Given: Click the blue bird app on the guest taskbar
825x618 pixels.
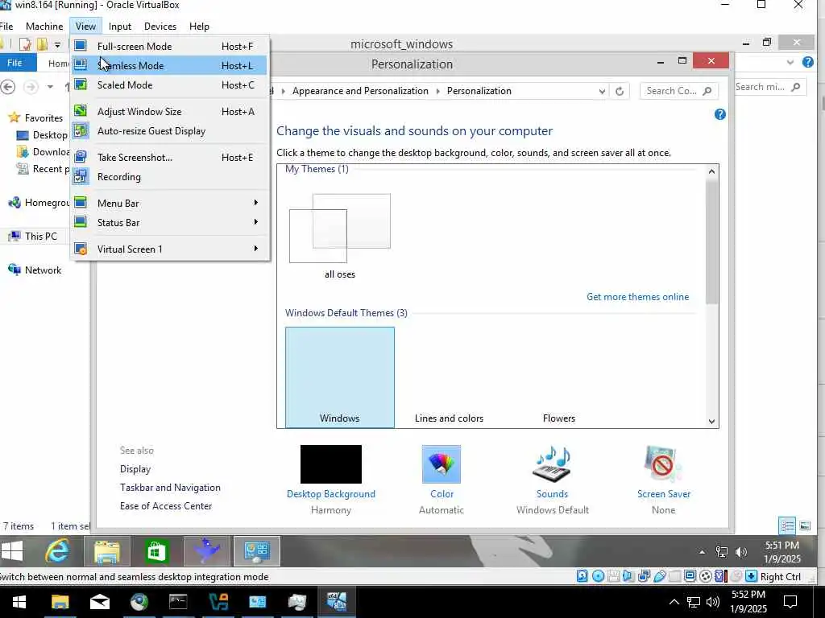Looking at the screenshot, I should pos(207,551).
